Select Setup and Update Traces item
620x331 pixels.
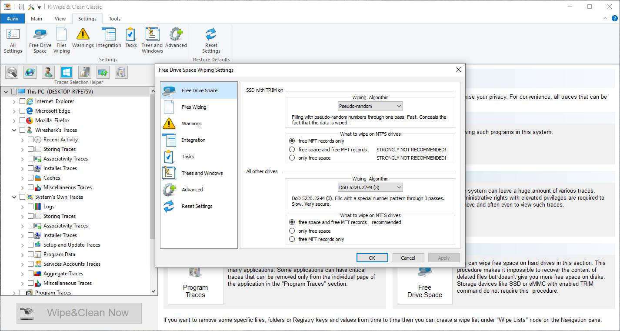pos(72,245)
